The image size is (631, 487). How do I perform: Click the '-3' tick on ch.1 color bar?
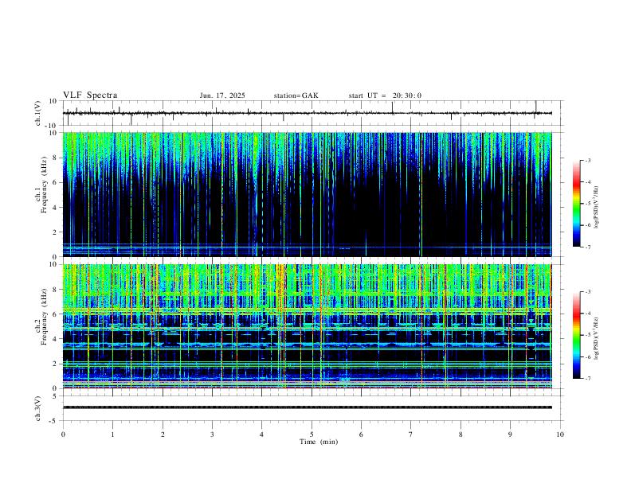587,160
